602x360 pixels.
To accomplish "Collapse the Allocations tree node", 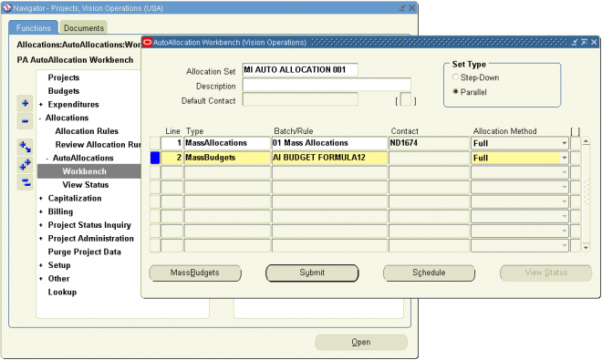I will pos(40,118).
